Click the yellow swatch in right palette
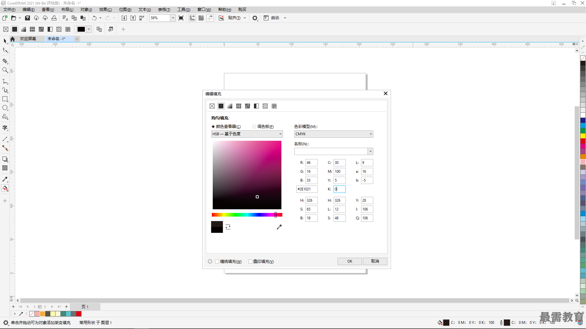586x329 pixels. click(583, 136)
